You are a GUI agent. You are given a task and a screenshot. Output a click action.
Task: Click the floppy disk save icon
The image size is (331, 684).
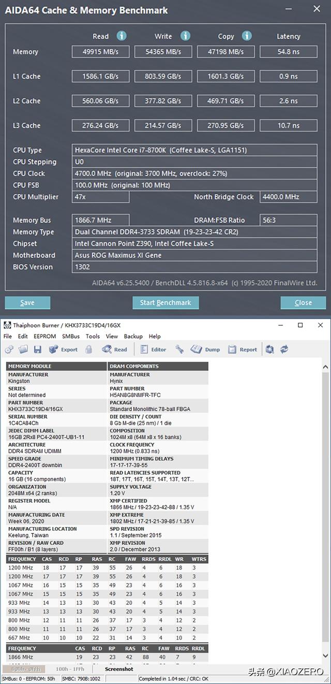coord(37,350)
